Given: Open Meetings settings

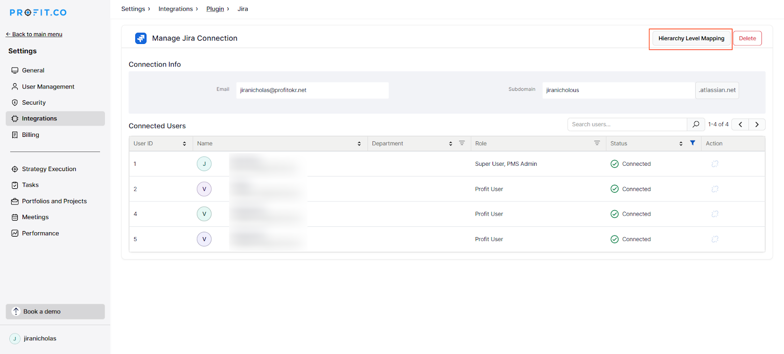Looking at the screenshot, I should (55, 217).
